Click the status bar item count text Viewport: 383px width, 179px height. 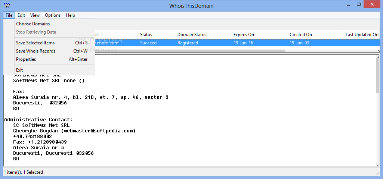[x=24, y=172]
